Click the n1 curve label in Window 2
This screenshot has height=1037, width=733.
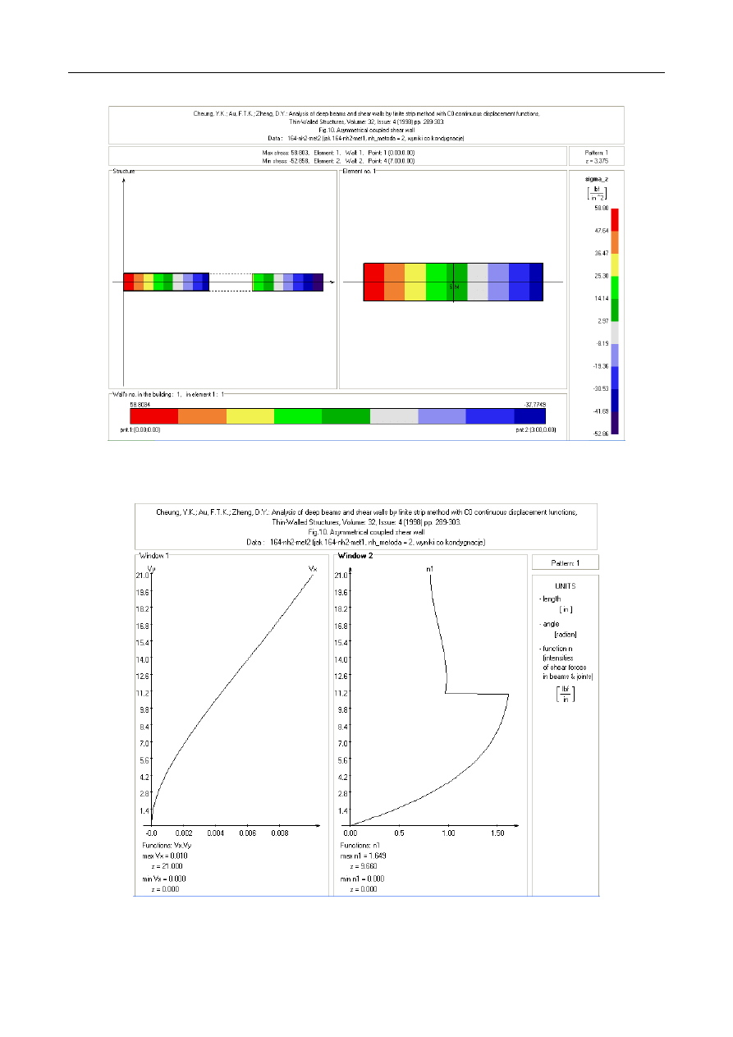(429, 568)
